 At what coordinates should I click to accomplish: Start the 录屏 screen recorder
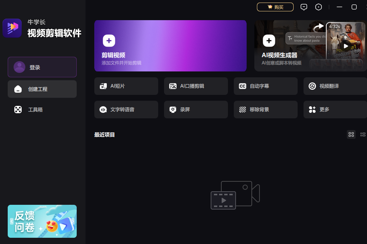coord(196,110)
